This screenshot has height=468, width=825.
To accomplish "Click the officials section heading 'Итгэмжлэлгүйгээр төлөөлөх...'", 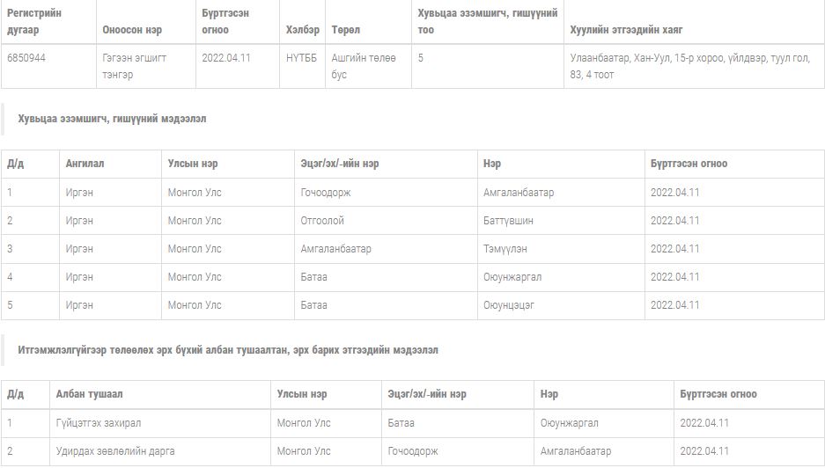I will pos(228,350).
